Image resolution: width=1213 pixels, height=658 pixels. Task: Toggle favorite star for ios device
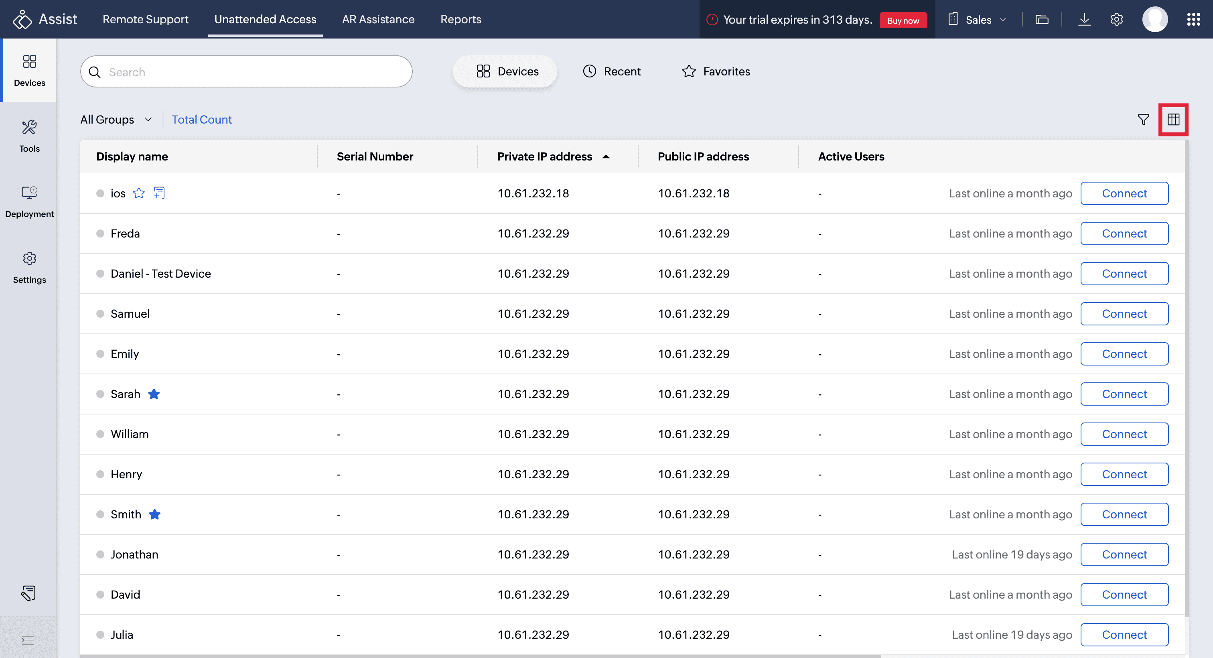point(138,193)
